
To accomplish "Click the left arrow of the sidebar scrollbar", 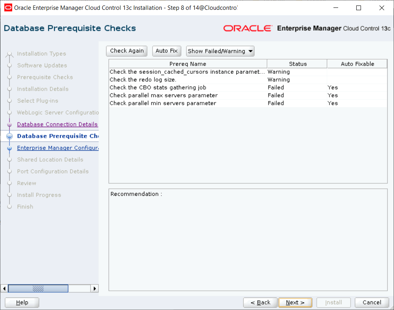I will click(x=4, y=288).
